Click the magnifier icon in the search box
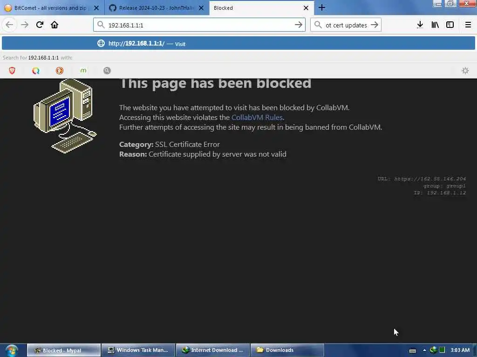The width and height of the screenshot is (477, 357). pos(318,25)
